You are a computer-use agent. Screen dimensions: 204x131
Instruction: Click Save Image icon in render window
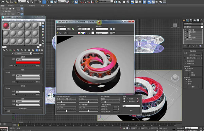57,33
